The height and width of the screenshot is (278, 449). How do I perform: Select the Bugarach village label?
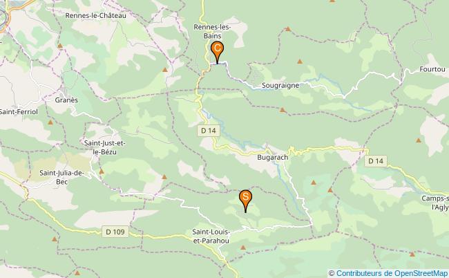(273, 158)
